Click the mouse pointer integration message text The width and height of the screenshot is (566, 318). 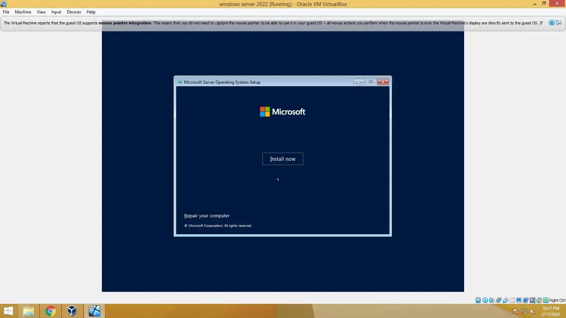tap(273, 23)
